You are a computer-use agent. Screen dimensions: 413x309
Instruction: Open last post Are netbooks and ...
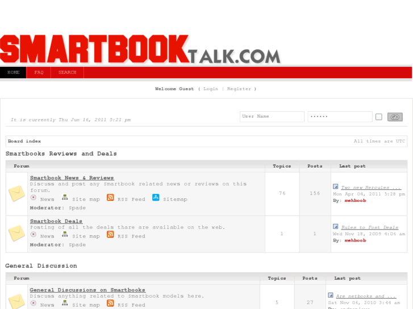[x=366, y=297]
